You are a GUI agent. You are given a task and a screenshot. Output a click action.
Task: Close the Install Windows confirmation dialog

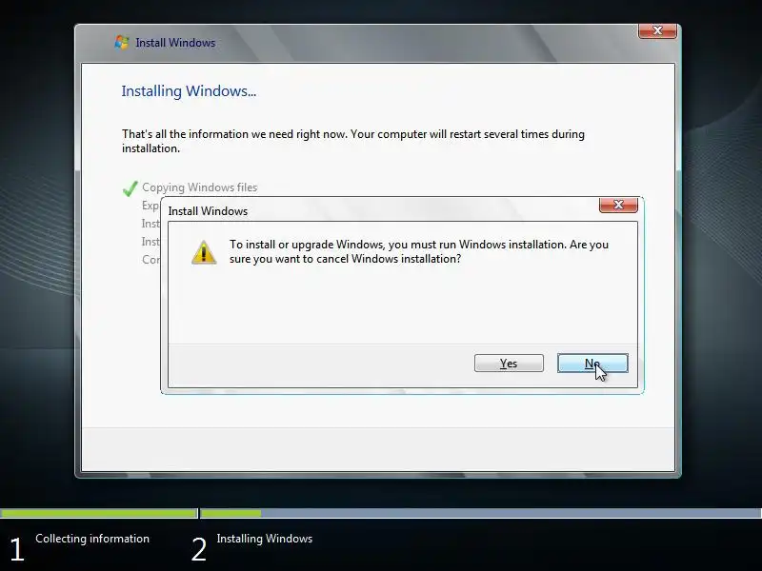click(x=618, y=205)
